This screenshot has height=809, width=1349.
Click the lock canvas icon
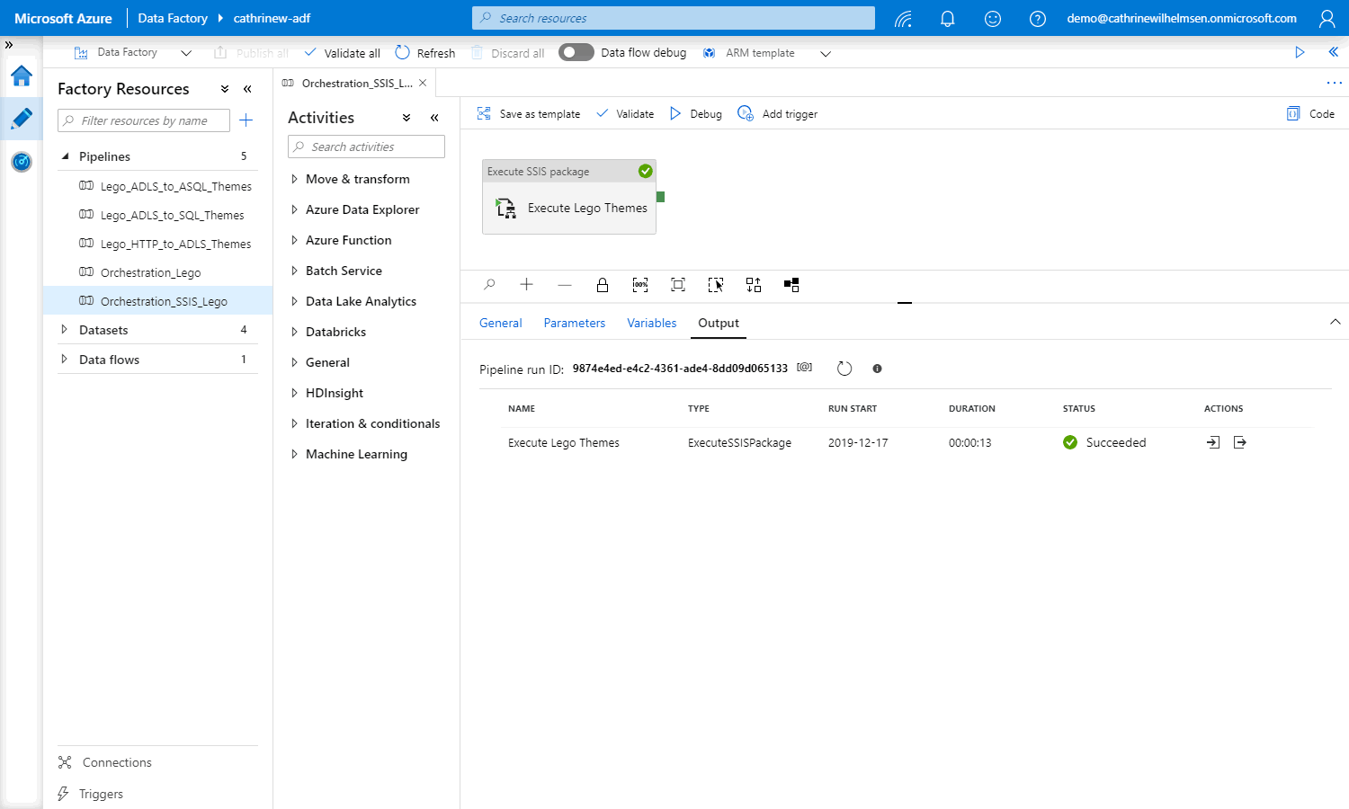click(x=603, y=285)
